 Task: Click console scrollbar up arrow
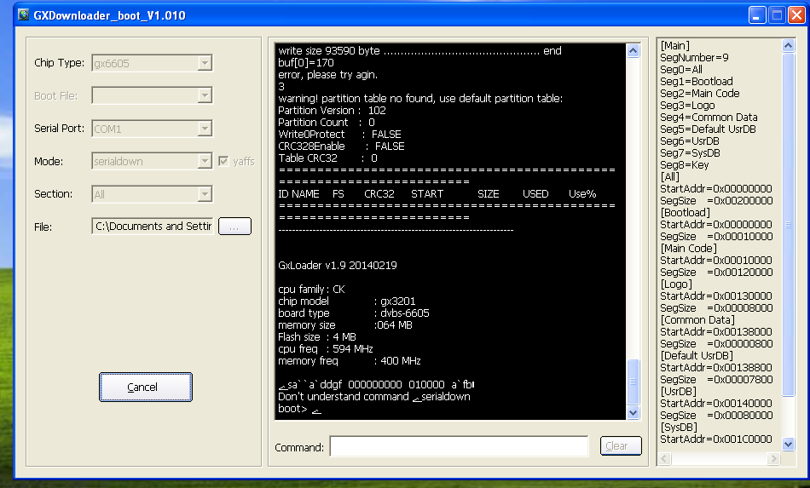[x=633, y=50]
